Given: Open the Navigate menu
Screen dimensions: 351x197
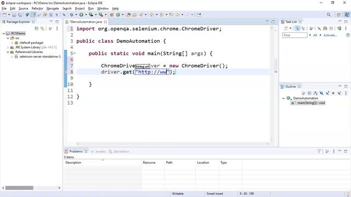Looking at the screenshot, I should click(x=53, y=9).
